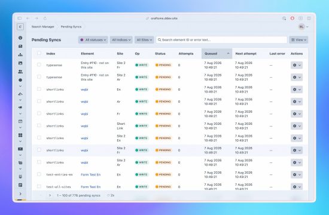The height and width of the screenshot is (215, 329).
Task: Click the 2s auto-refresh indicator
Action: (111, 195)
